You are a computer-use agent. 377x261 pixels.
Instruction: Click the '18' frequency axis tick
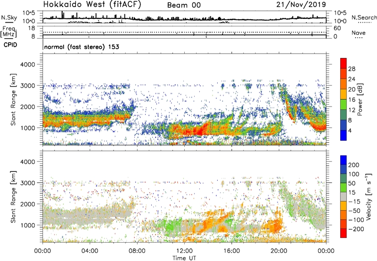pyautogui.click(x=32, y=28)
